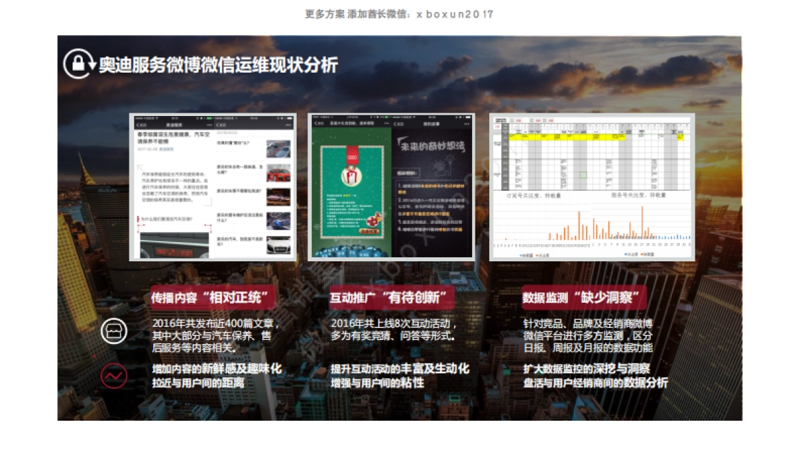Select the red Audi sports car thumbnail

tap(277, 173)
